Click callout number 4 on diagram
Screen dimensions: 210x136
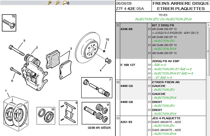(100, 70)
